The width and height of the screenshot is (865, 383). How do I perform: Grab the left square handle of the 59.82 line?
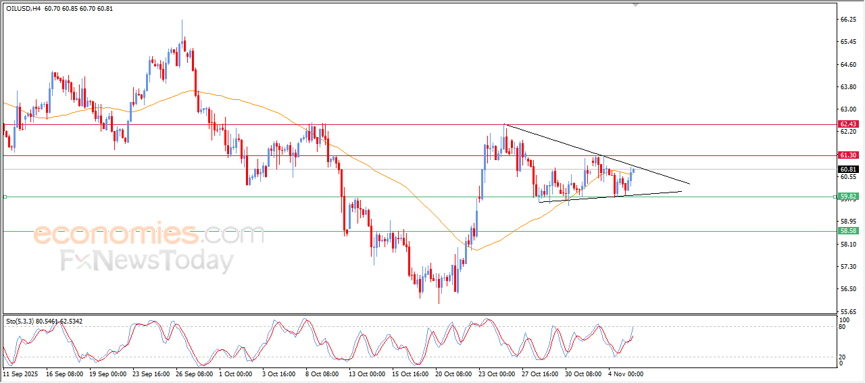[5, 197]
